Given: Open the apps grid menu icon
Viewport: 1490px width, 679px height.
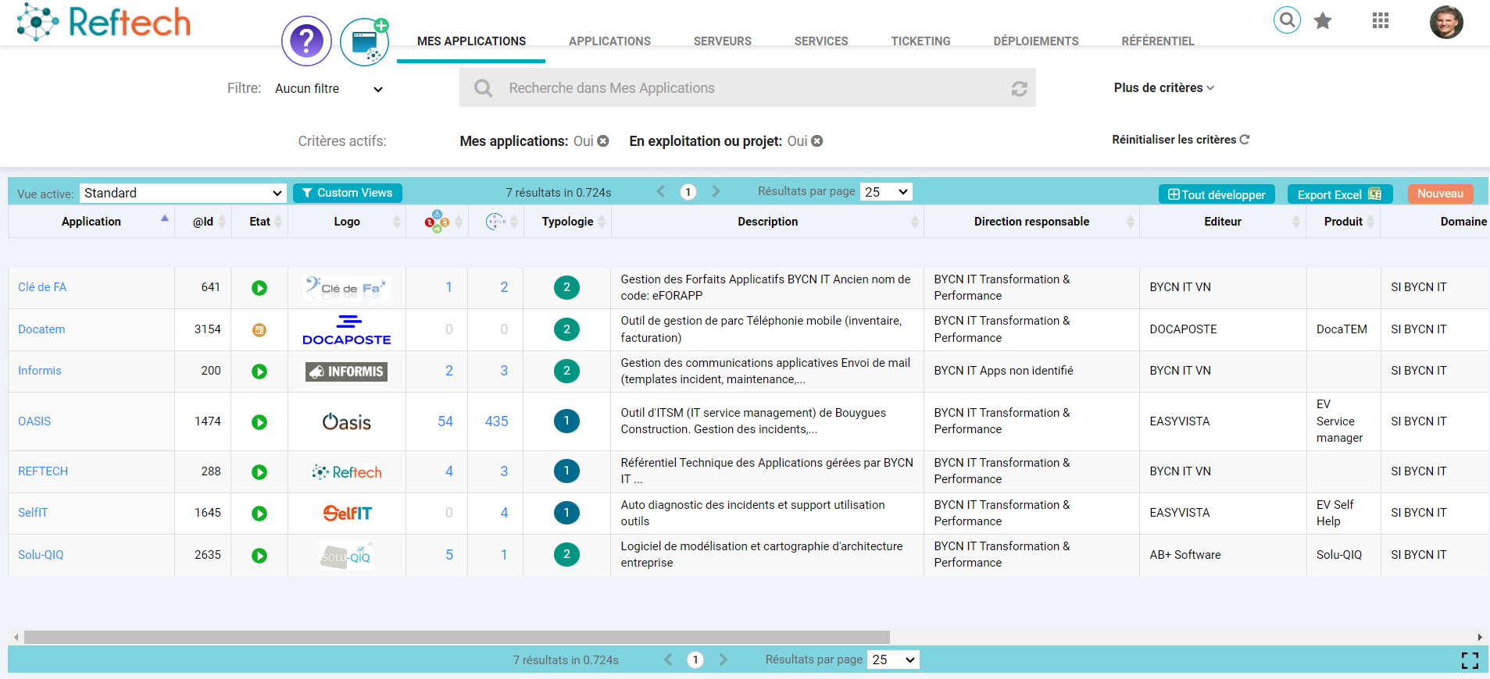Looking at the screenshot, I should click(1381, 21).
